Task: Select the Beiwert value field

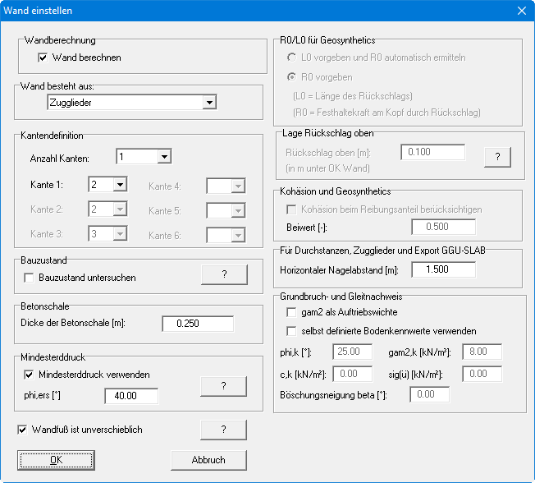Action: (443, 227)
